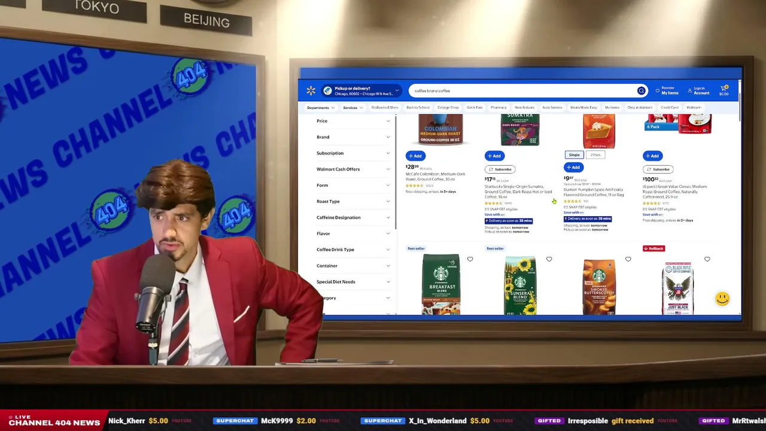Expand the Container filter
The width and height of the screenshot is (766, 431).
pos(353,266)
